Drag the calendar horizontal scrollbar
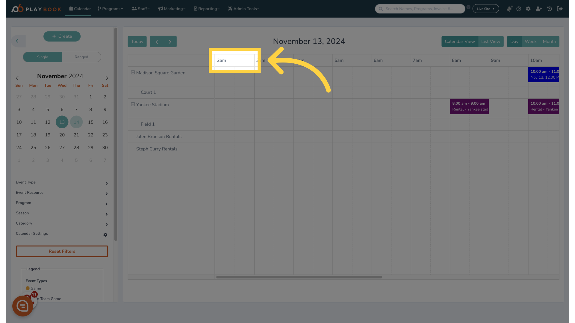This screenshot has width=575, height=323. point(299,277)
